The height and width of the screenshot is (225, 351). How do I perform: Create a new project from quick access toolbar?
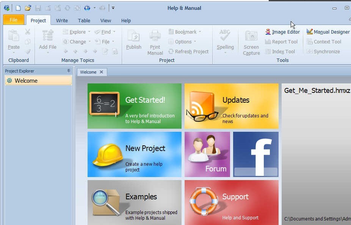[18, 8]
